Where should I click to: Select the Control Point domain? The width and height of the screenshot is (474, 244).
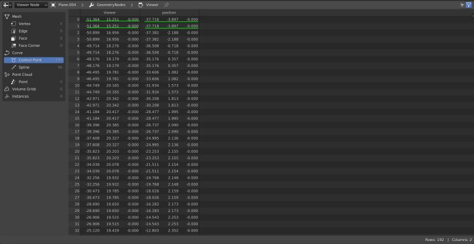[34, 60]
